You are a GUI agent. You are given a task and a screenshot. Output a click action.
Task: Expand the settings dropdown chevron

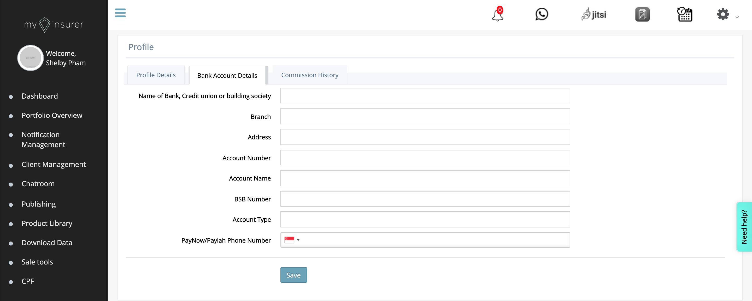click(737, 17)
